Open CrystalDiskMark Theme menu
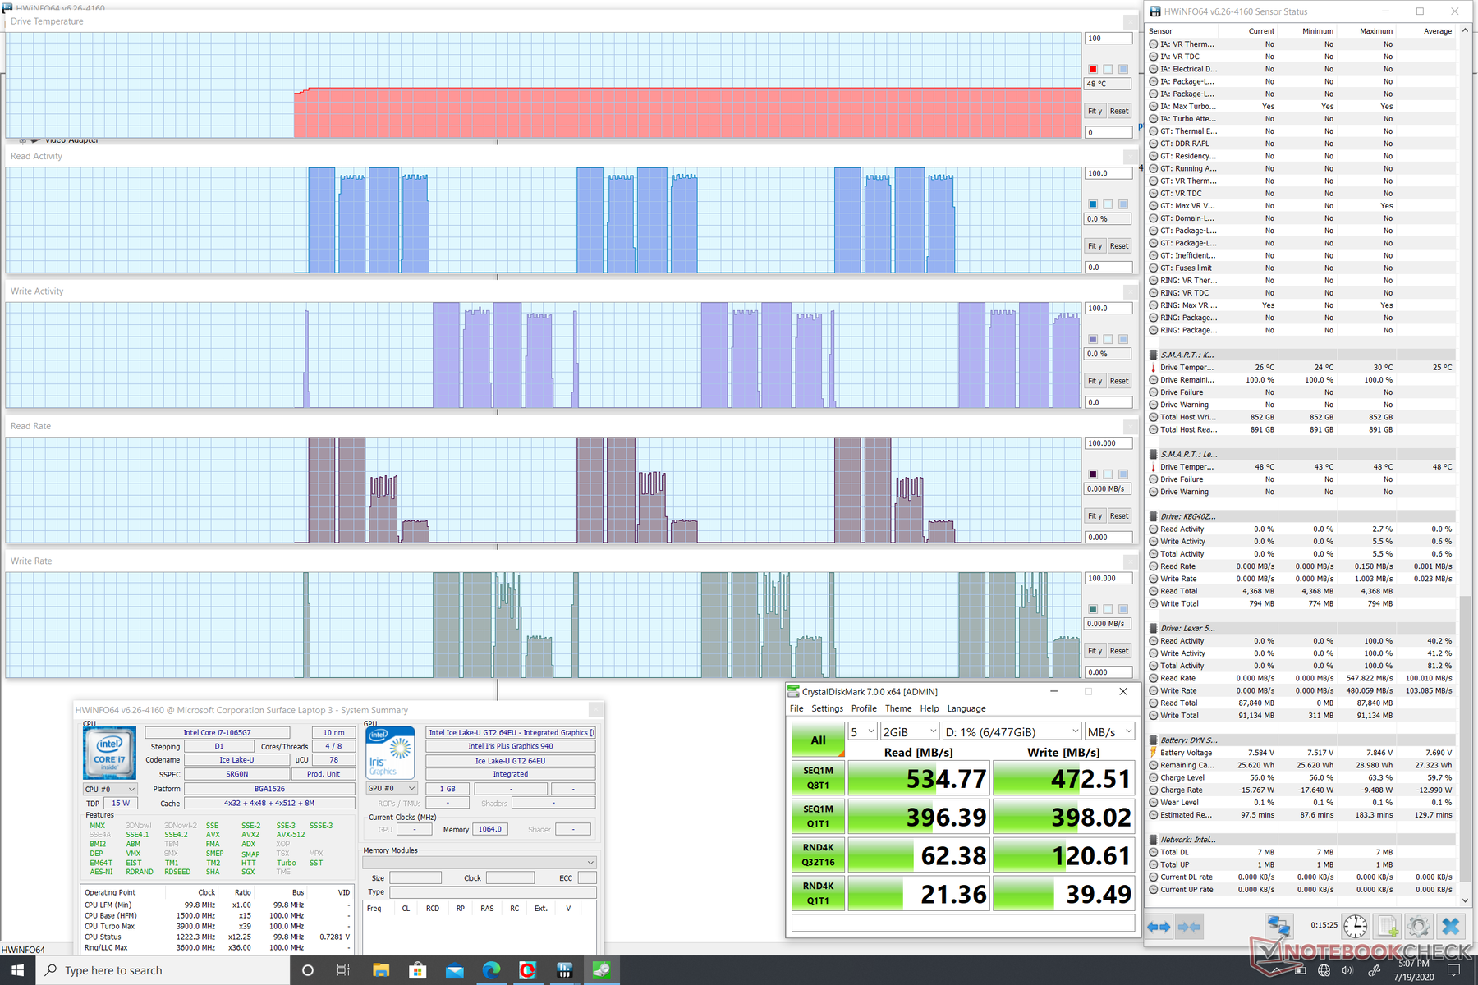 [898, 708]
